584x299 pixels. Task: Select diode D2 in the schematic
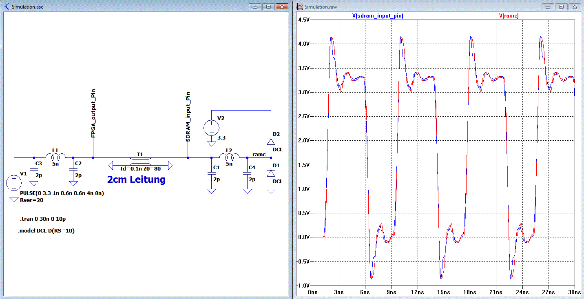[271, 142]
